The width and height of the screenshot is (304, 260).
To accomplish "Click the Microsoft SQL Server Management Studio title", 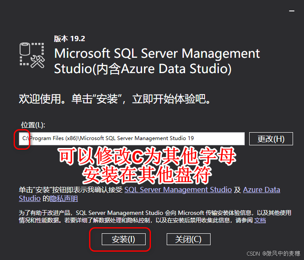I will [157, 61].
